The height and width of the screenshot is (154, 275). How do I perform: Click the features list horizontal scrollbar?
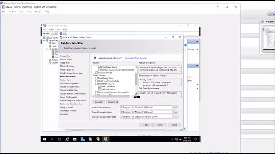click(112, 96)
